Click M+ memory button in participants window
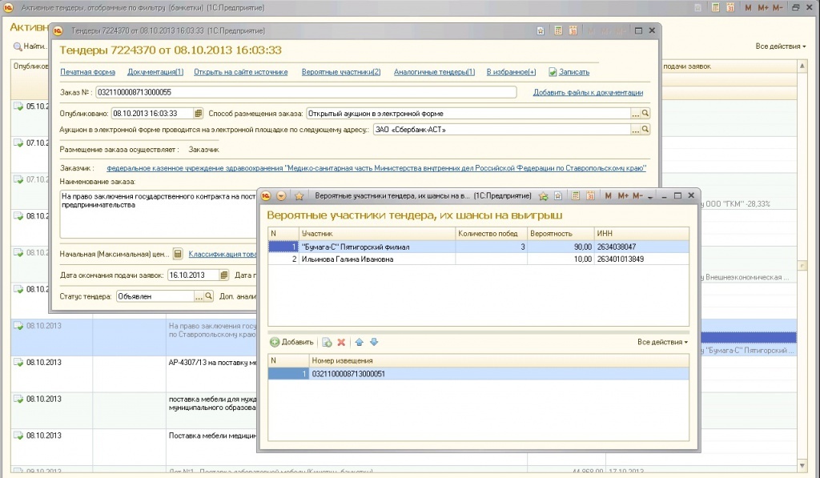Viewport: 820px width, 478px height. coord(623,195)
